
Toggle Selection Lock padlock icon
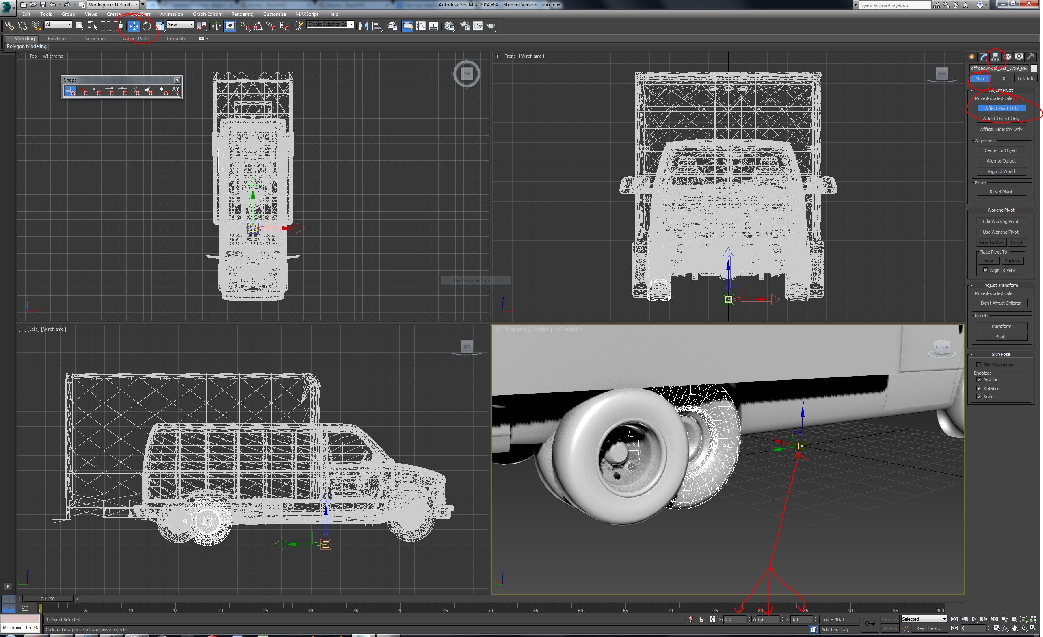click(701, 619)
